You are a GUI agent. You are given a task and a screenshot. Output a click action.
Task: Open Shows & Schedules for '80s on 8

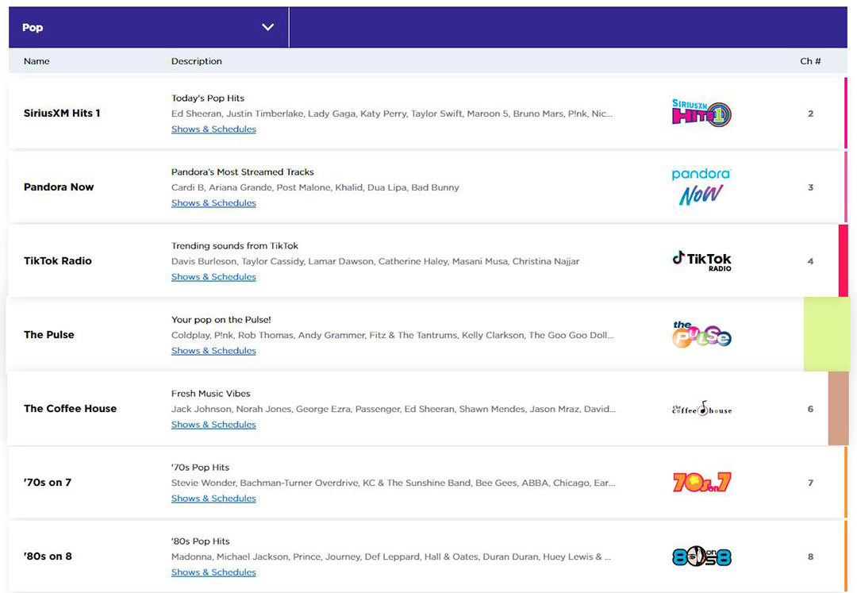pyautogui.click(x=213, y=572)
